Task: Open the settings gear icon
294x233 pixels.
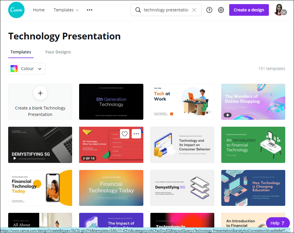Action: 221,10
